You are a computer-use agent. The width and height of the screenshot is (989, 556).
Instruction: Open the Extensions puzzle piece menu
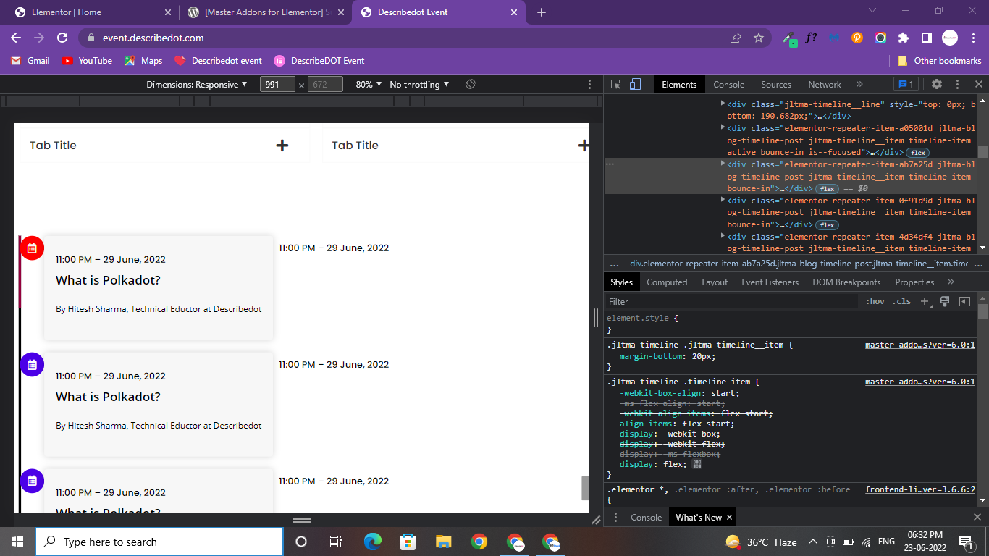(x=904, y=38)
